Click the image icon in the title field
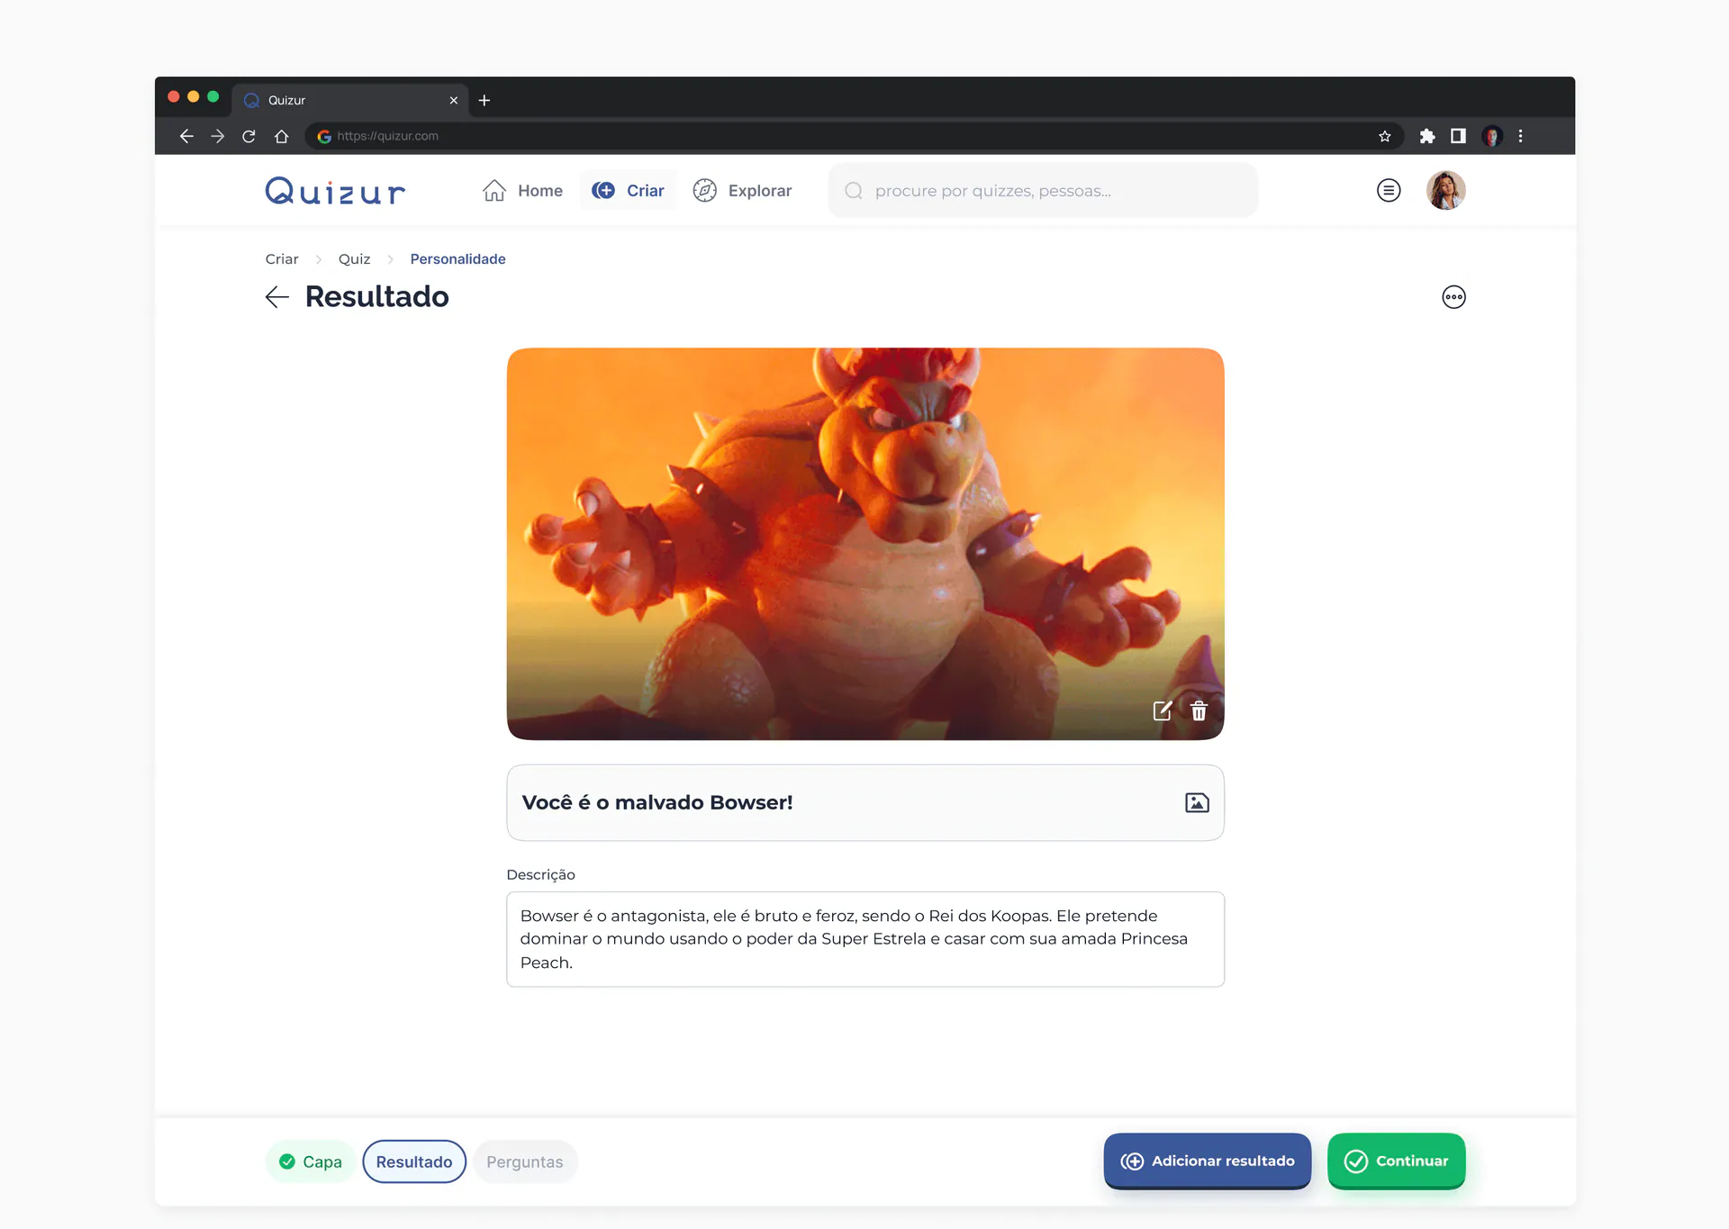 click(1197, 802)
